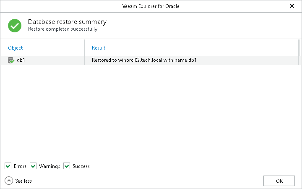This screenshot has width=302, height=189.
Task: Sort by the Result column header
Action: click(x=99, y=48)
